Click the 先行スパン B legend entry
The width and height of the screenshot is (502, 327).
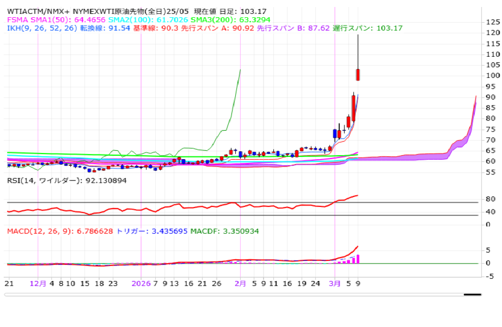(293, 28)
